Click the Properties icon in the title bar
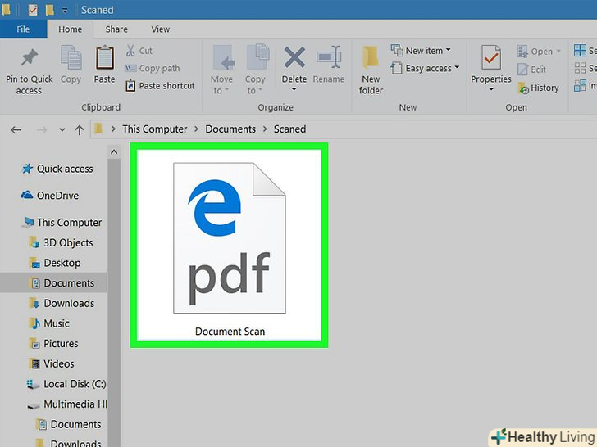Viewport: 597px width, 447px height. pyautogui.click(x=33, y=10)
